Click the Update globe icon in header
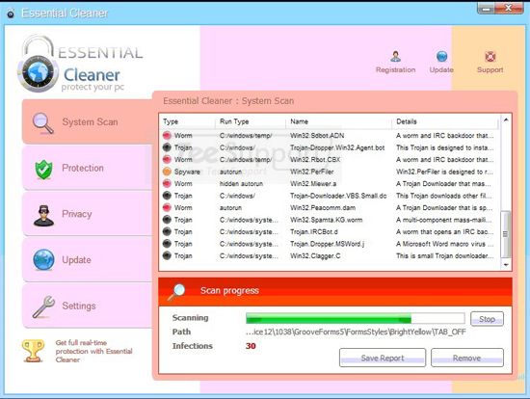 click(441, 56)
